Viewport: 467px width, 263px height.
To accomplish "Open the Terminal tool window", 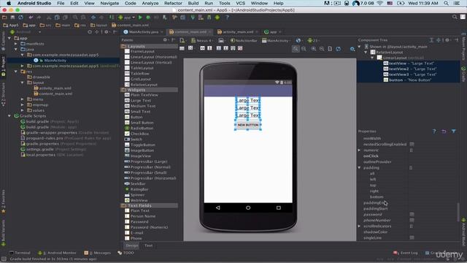I will (x=20, y=253).
